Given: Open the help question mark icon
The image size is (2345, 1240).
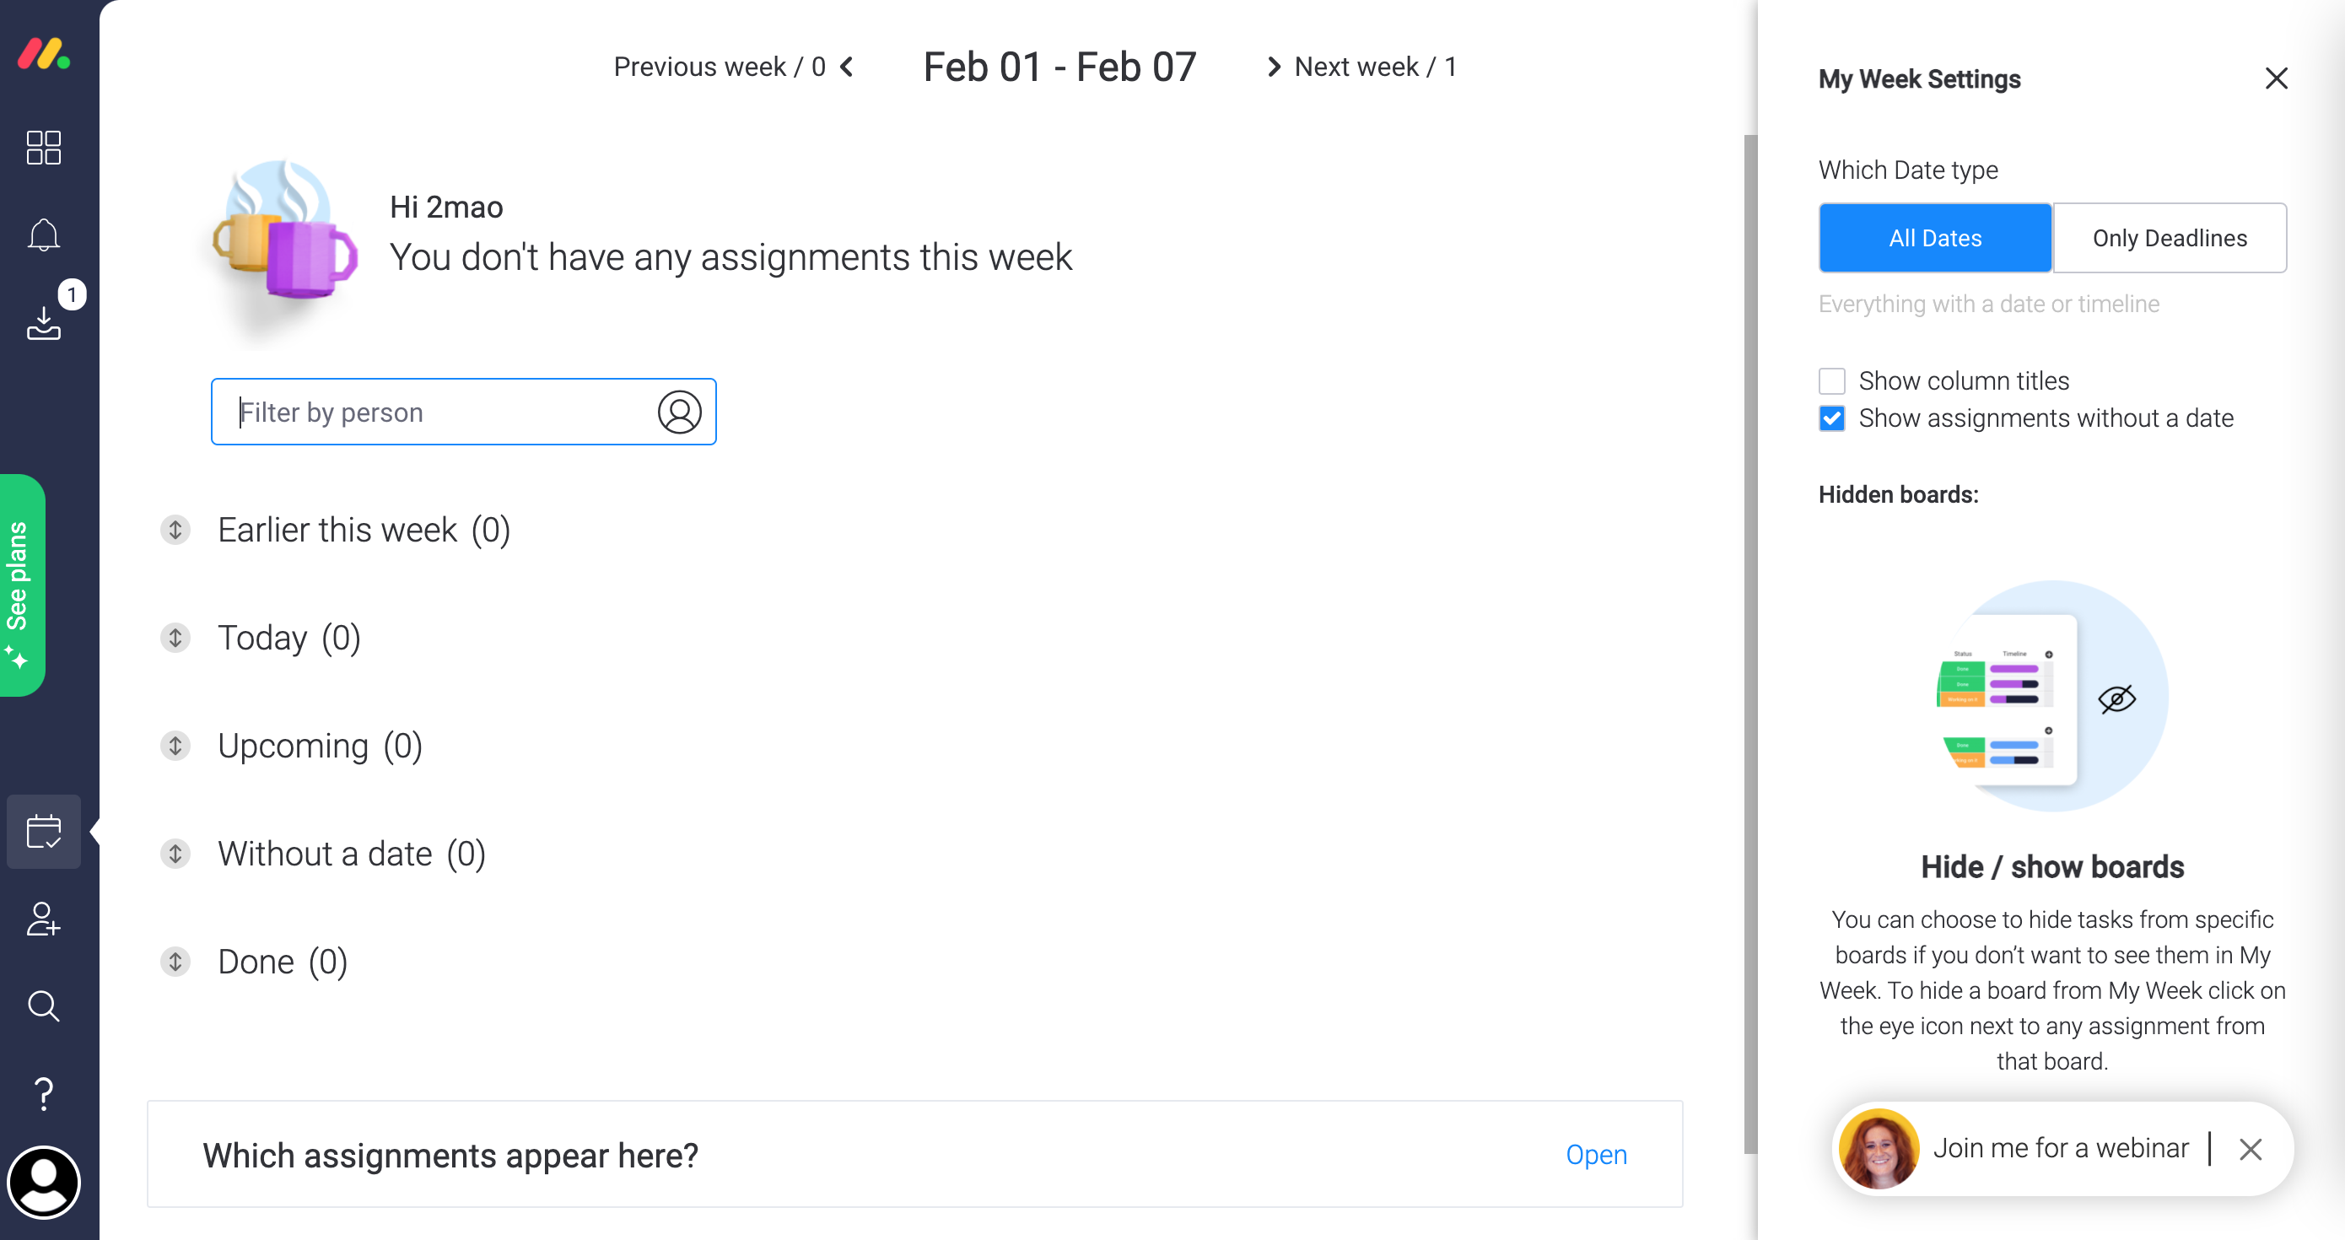Looking at the screenshot, I should click(43, 1092).
